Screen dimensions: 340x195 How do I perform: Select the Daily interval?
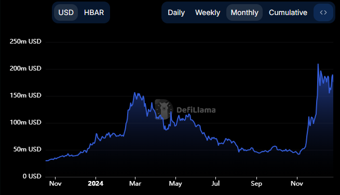point(176,12)
